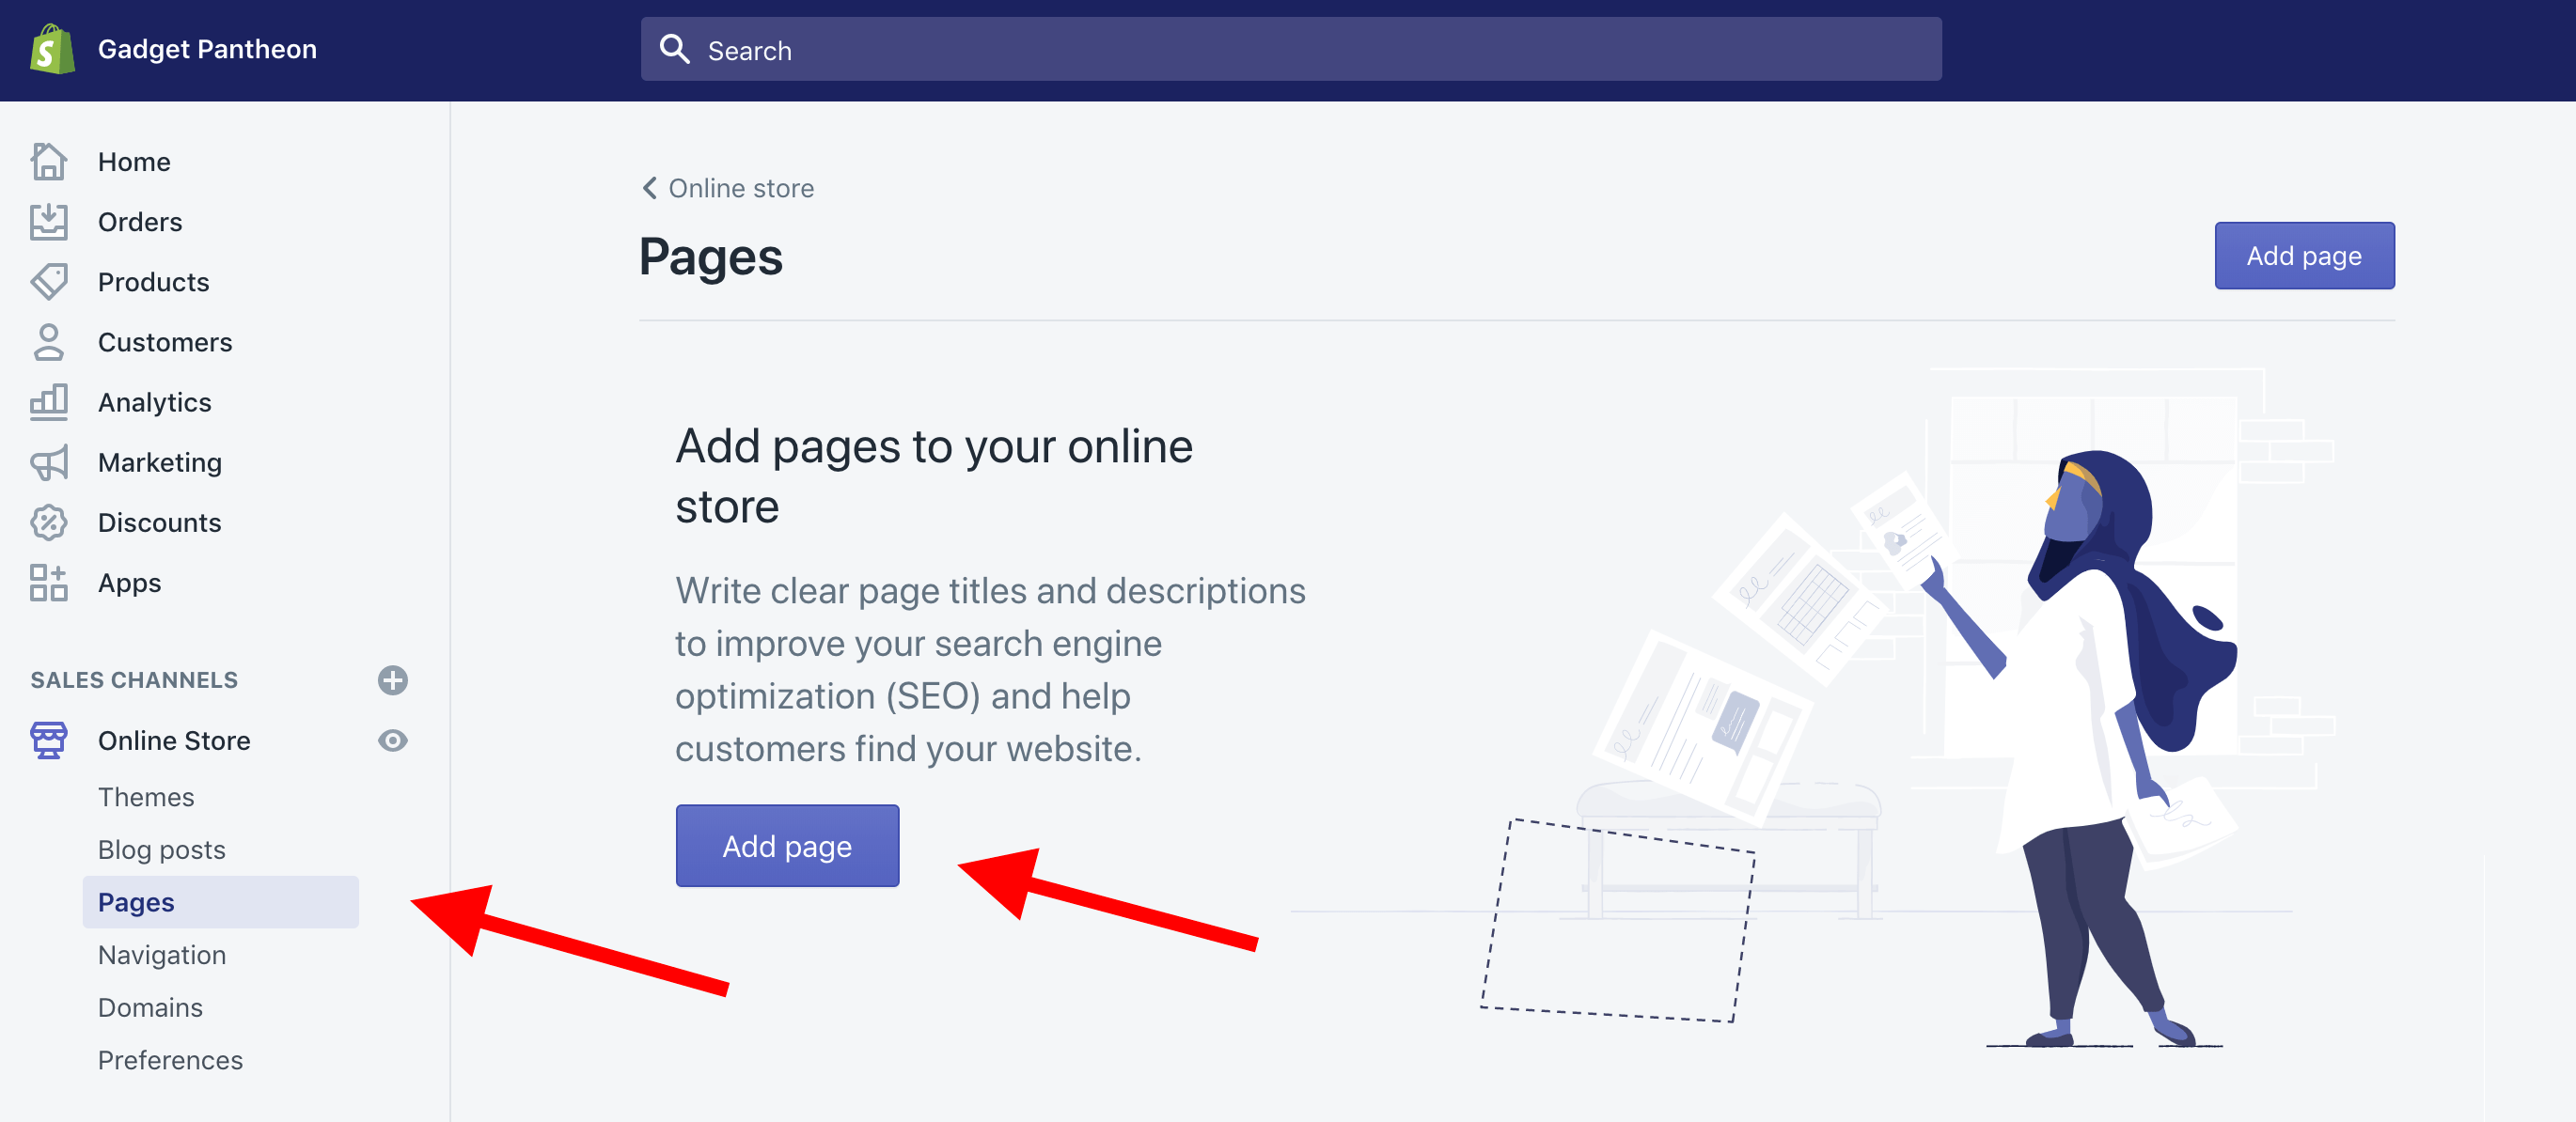The width and height of the screenshot is (2576, 1122).
Task: Select Blog posts in Online Store menu
Action: point(162,849)
